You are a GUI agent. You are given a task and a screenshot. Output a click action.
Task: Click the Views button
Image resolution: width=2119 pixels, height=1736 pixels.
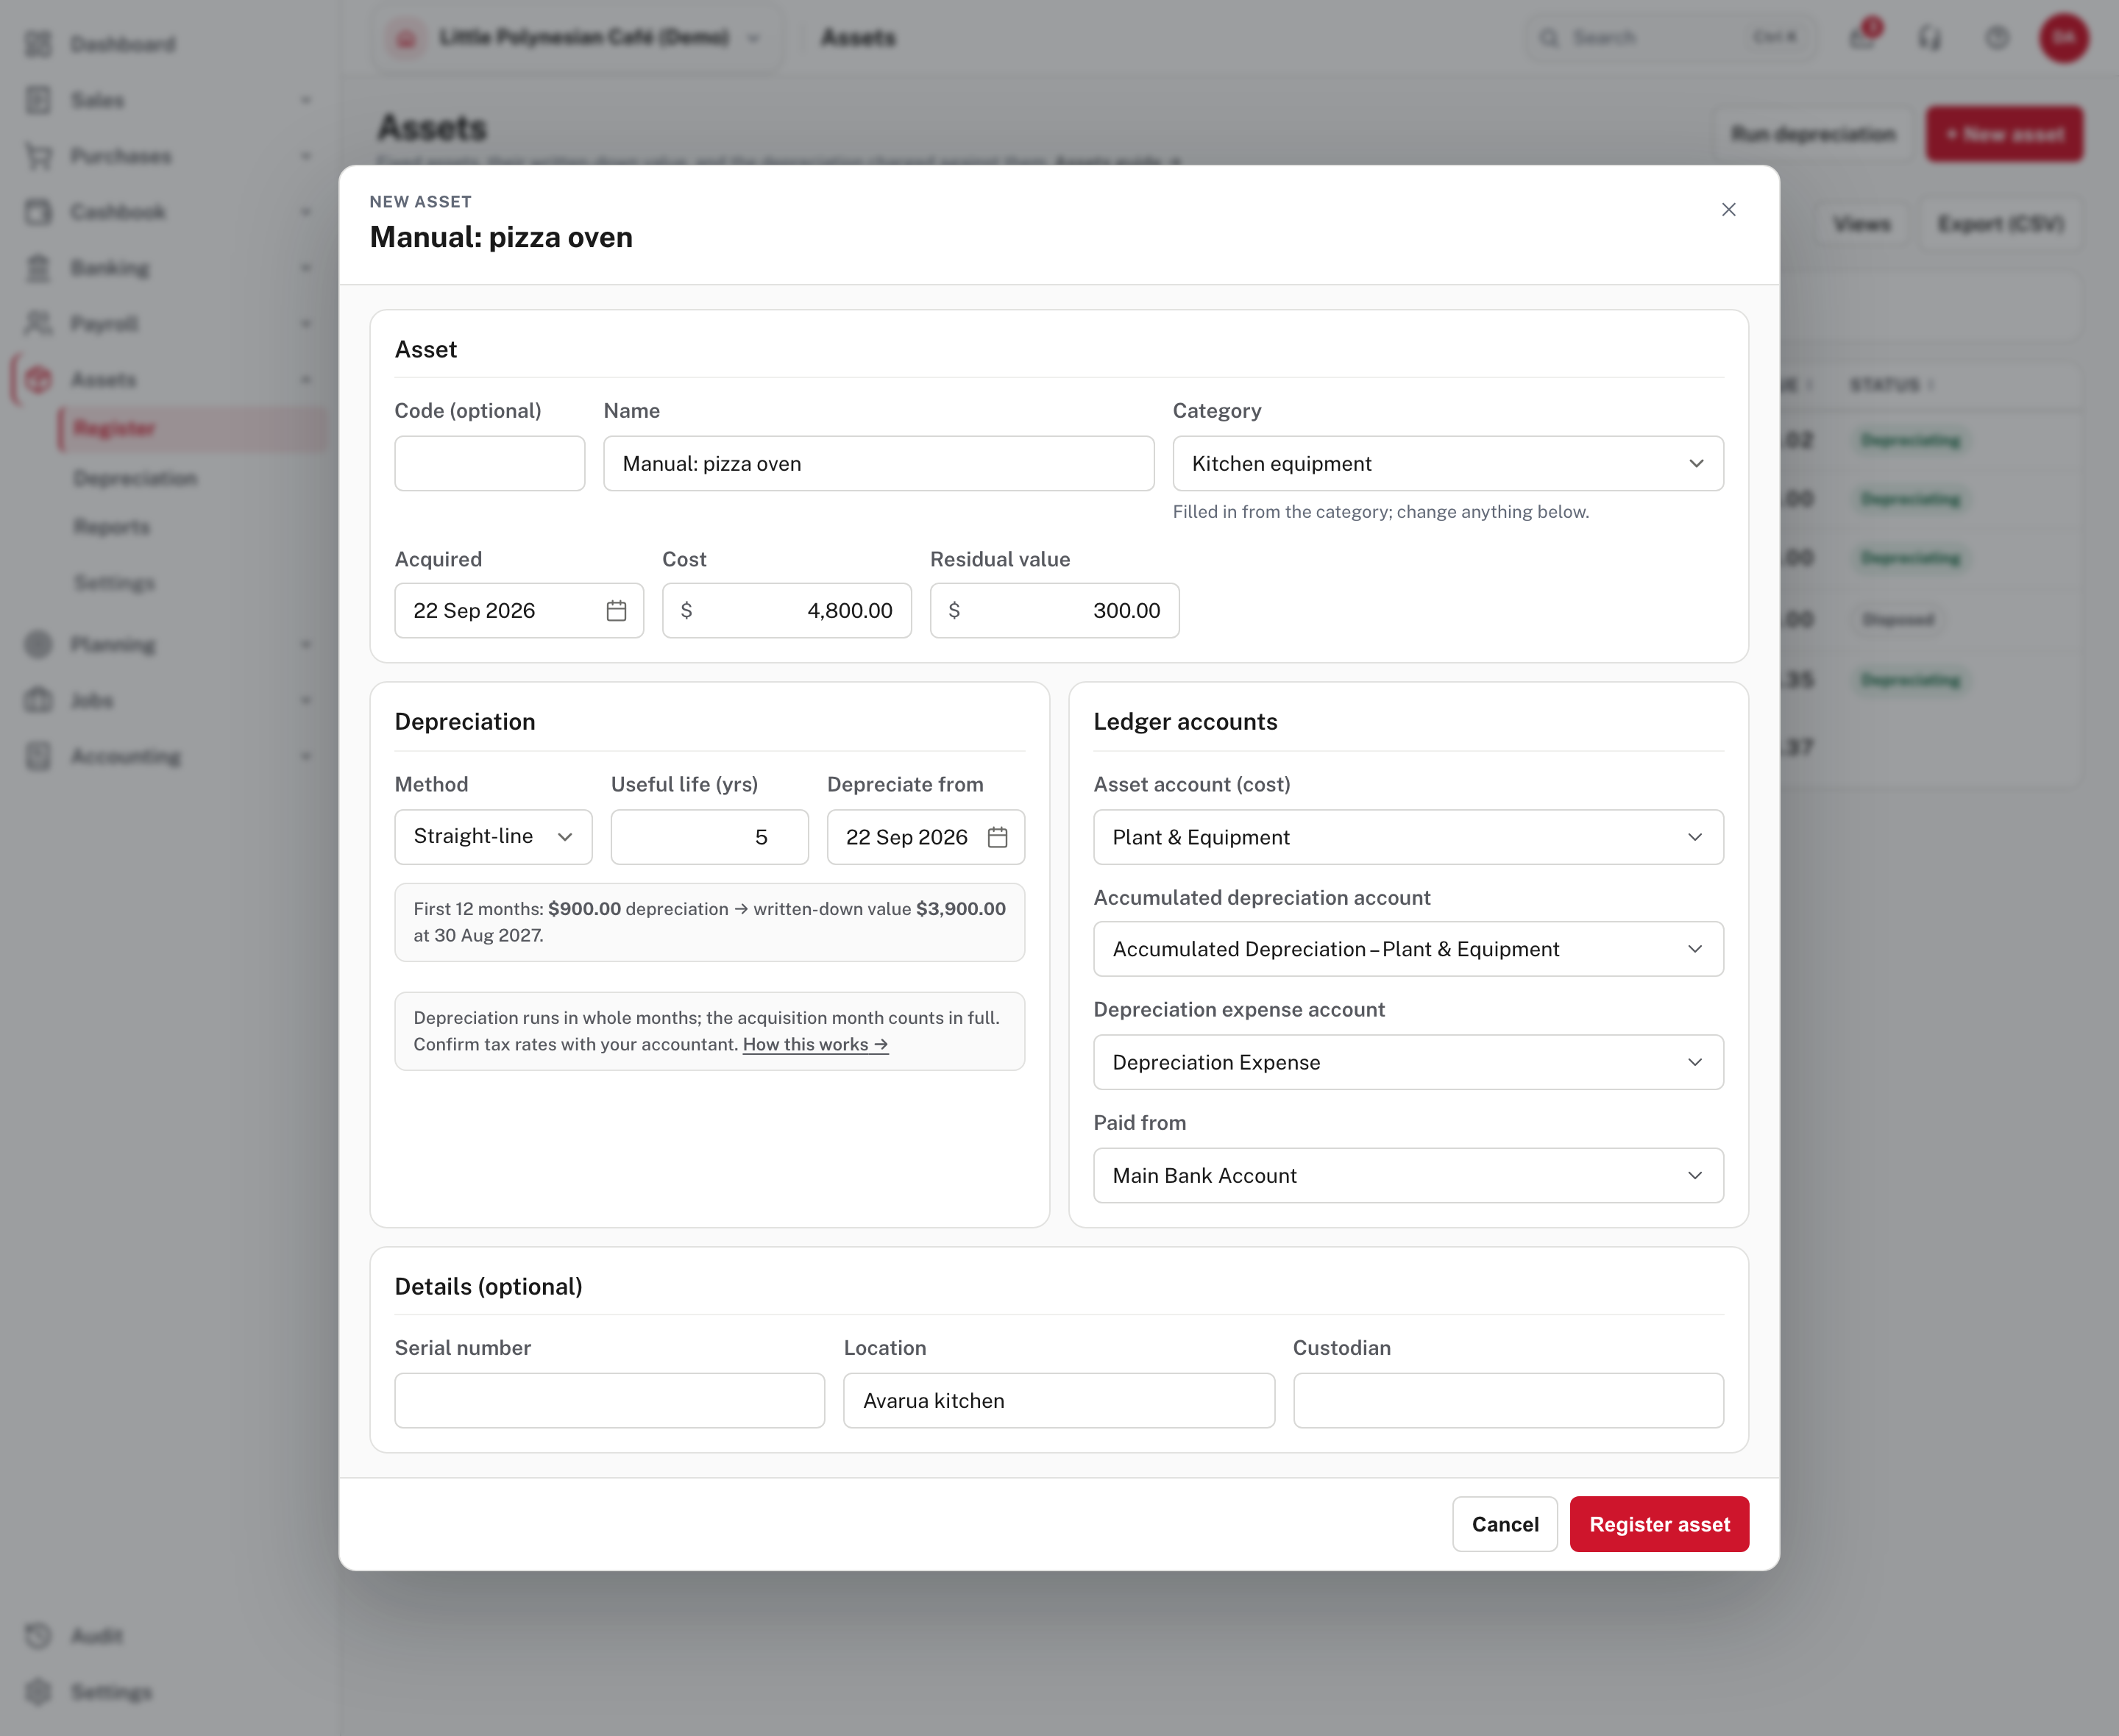[x=1862, y=224]
